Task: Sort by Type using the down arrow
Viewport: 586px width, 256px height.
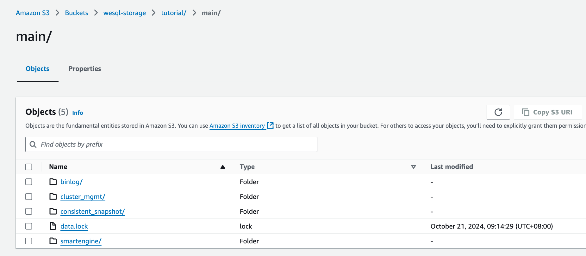Action: click(x=413, y=167)
